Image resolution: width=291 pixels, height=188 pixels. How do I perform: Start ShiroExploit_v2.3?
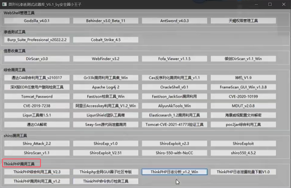(x=175, y=143)
